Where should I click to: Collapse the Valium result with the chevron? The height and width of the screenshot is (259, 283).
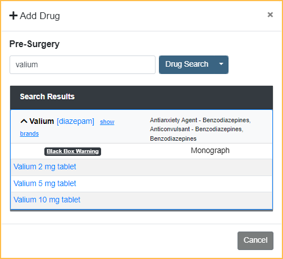click(24, 121)
